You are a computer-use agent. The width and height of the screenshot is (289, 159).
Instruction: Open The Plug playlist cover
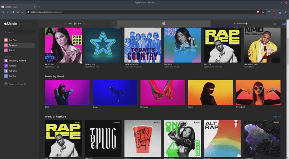(x=103, y=139)
